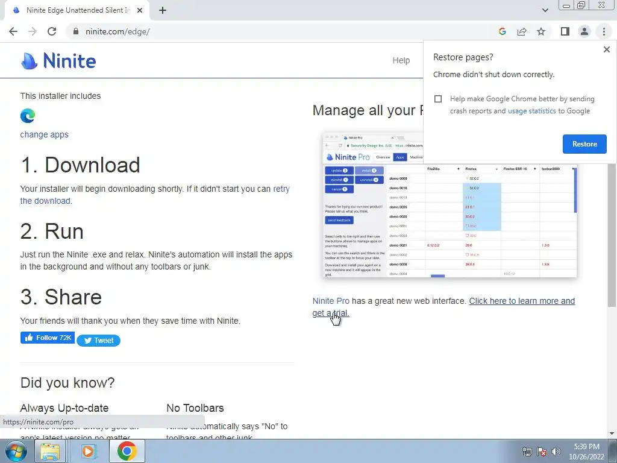This screenshot has width=617, height=463.
Task: Open the Windows Start menu
Action: click(x=16, y=451)
